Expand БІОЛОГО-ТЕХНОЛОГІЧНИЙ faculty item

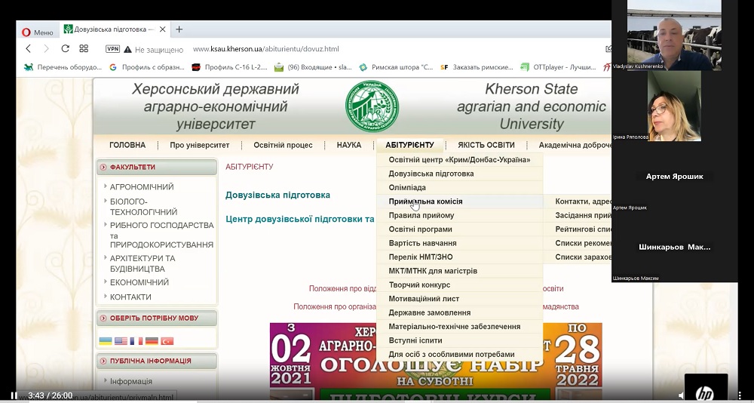[x=143, y=207]
